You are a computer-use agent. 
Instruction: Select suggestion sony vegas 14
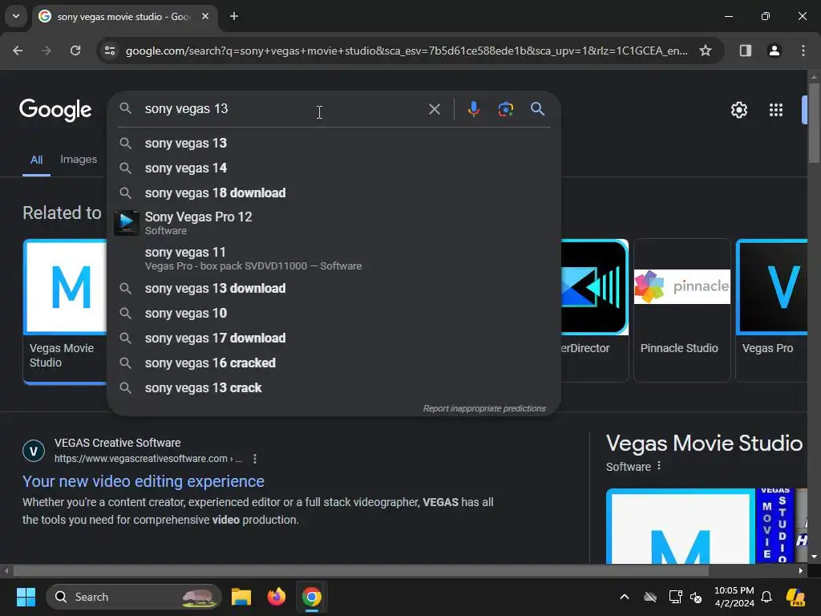334,168
